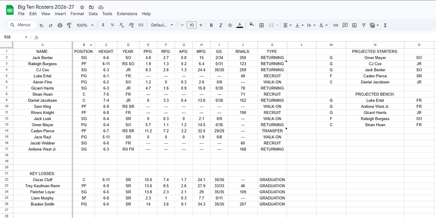The height and width of the screenshot is (218, 436).
Task: Click the font size field showing 10
Action: [x=191, y=25]
